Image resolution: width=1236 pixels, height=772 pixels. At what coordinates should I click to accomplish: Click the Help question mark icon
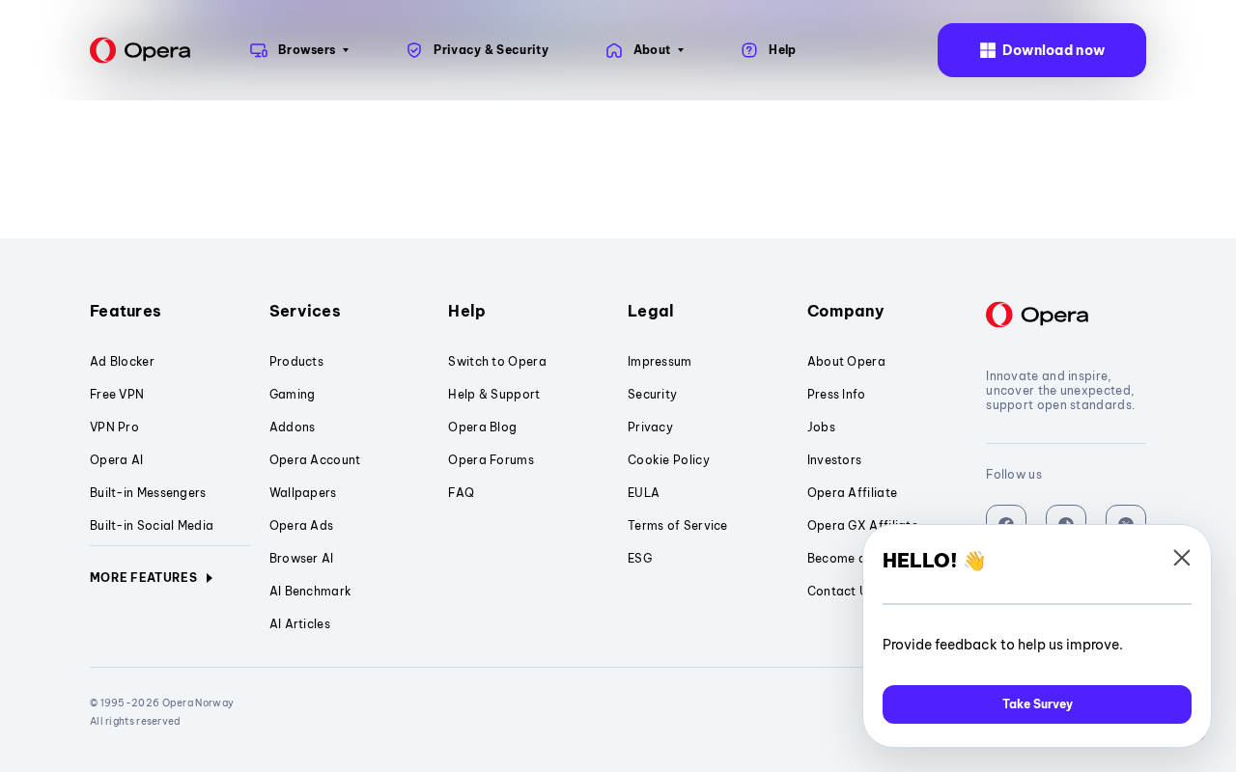(749, 50)
